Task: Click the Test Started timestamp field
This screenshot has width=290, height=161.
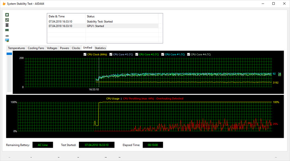Action: point(97,145)
